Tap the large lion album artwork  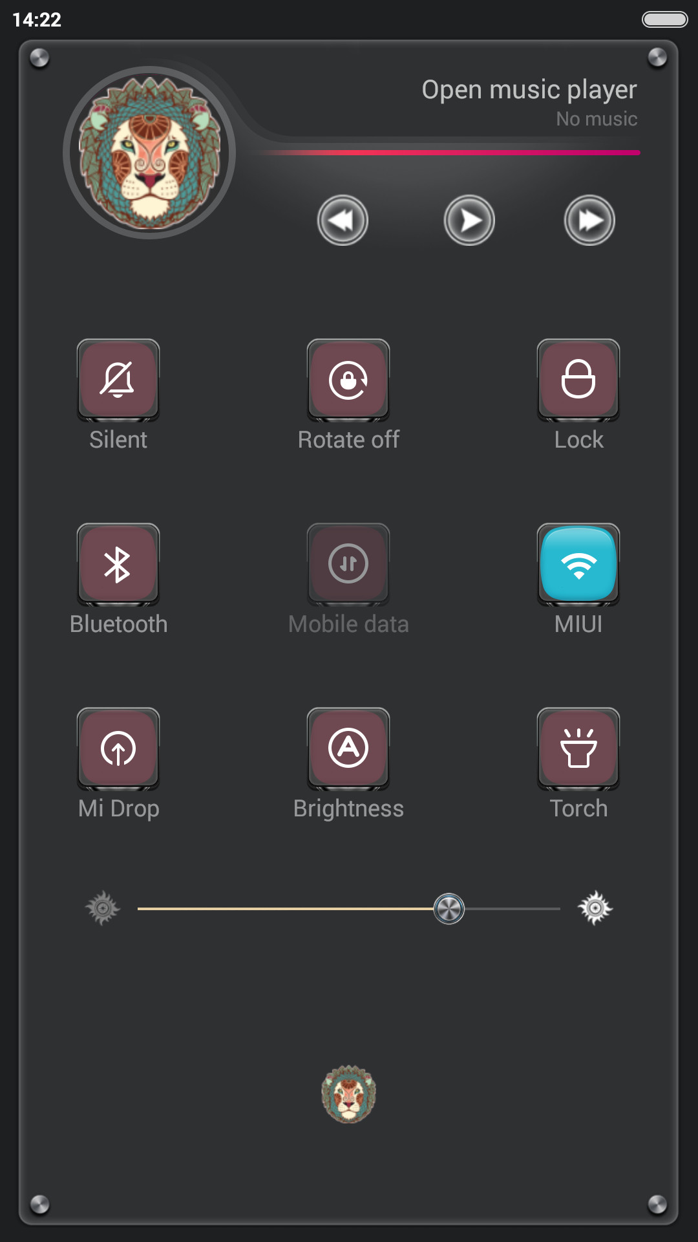pyautogui.click(x=149, y=153)
